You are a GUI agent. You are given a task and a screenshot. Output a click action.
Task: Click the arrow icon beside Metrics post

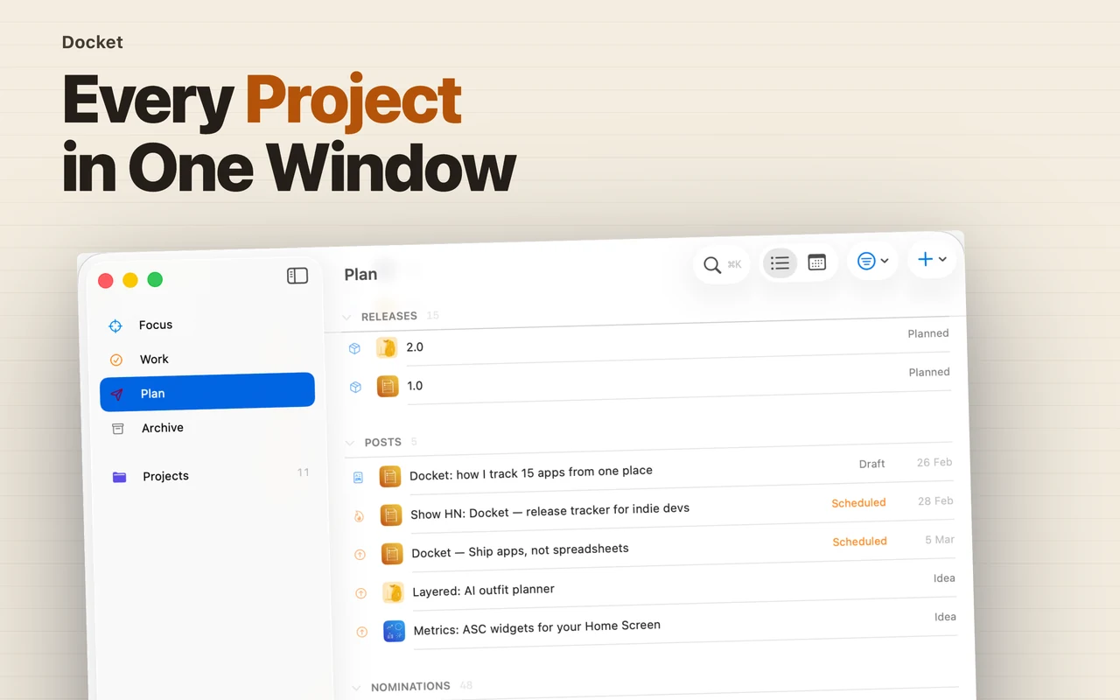point(361,632)
